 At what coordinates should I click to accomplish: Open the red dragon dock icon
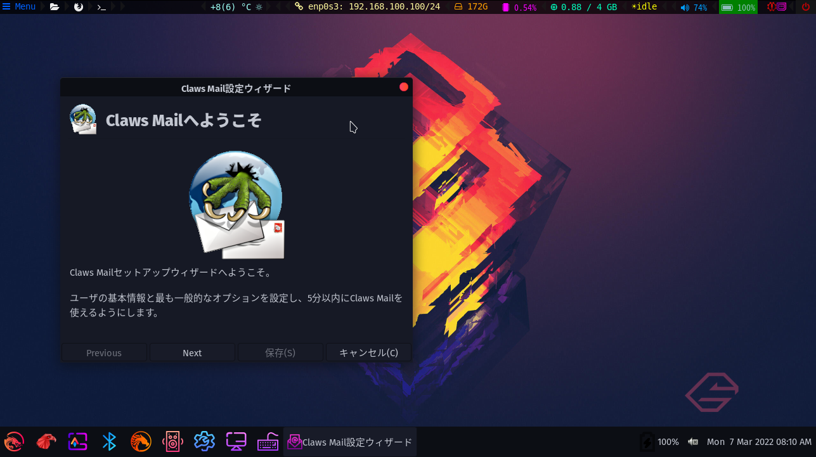14,441
